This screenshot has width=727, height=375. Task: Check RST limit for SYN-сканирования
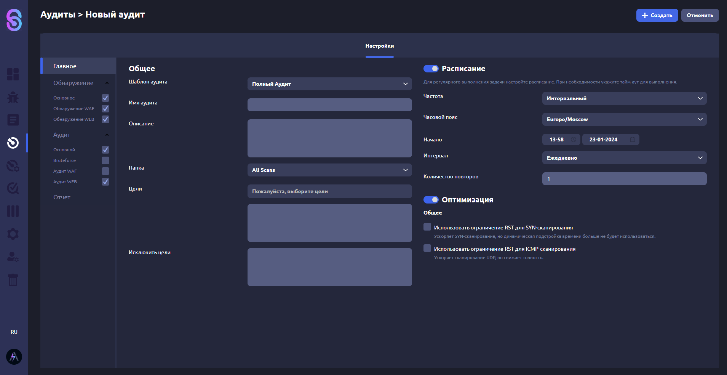pyautogui.click(x=427, y=227)
